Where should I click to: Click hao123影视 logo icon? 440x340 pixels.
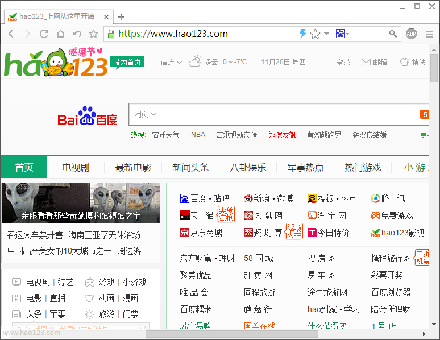click(x=375, y=233)
